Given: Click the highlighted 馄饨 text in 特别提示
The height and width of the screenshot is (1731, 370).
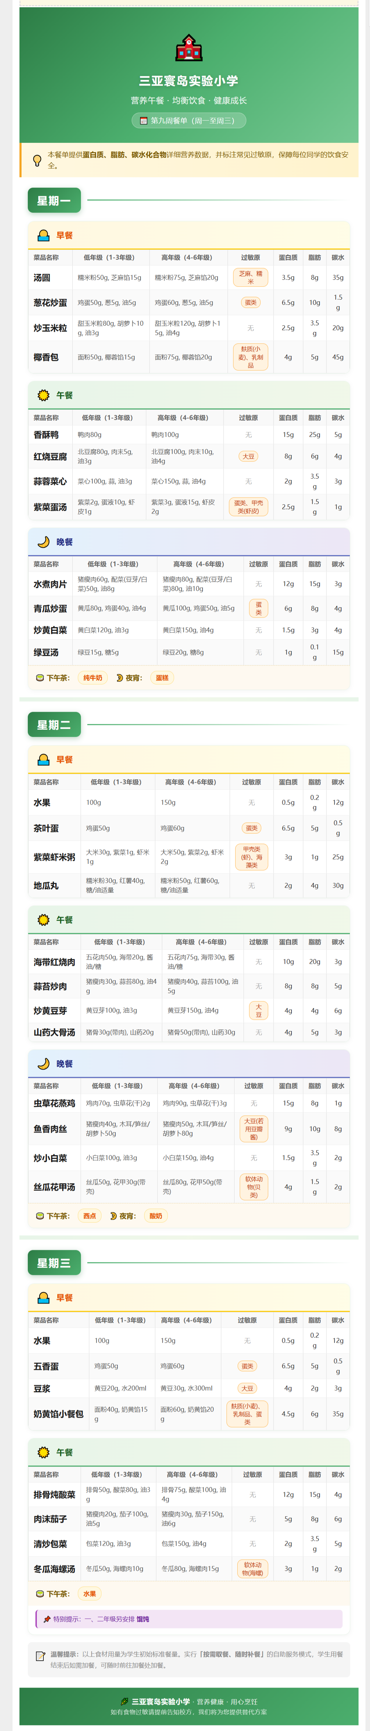Looking at the screenshot, I should 143,1619.
